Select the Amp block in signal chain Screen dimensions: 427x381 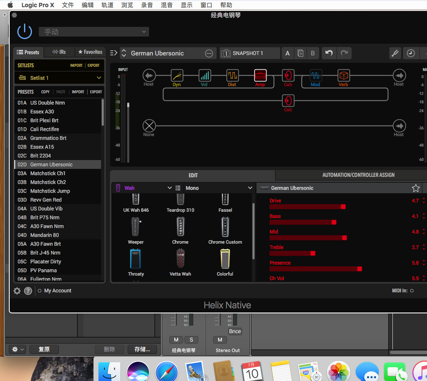[260, 76]
